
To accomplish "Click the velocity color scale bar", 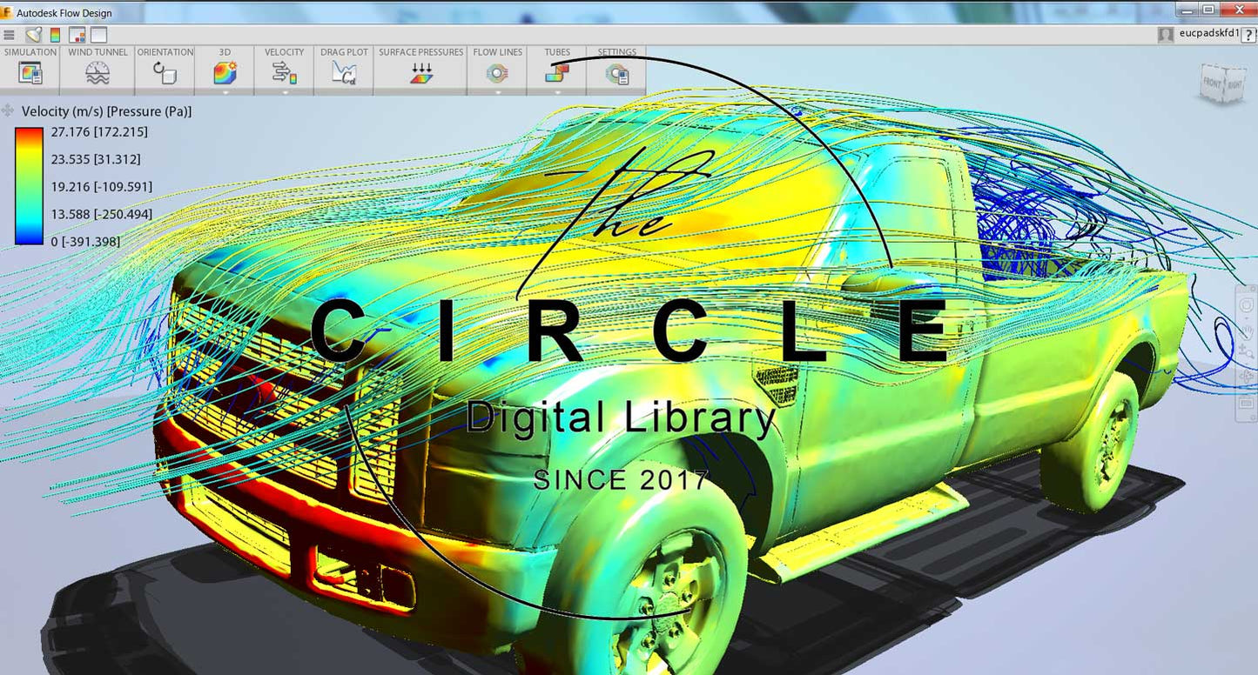I will click(29, 186).
